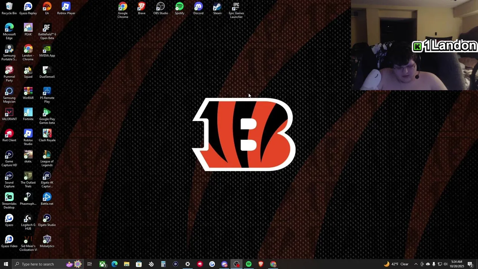478x269 pixels.
Task: Select Sid Meier's Civilization VI icon
Action: pos(28,244)
